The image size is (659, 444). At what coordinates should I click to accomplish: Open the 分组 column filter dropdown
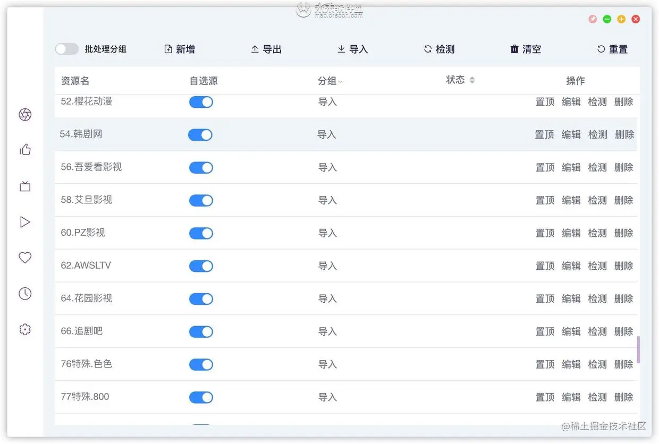(340, 82)
